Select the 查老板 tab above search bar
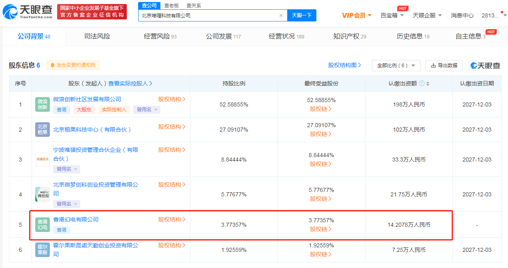The width and height of the screenshot is (508, 268). [x=171, y=6]
